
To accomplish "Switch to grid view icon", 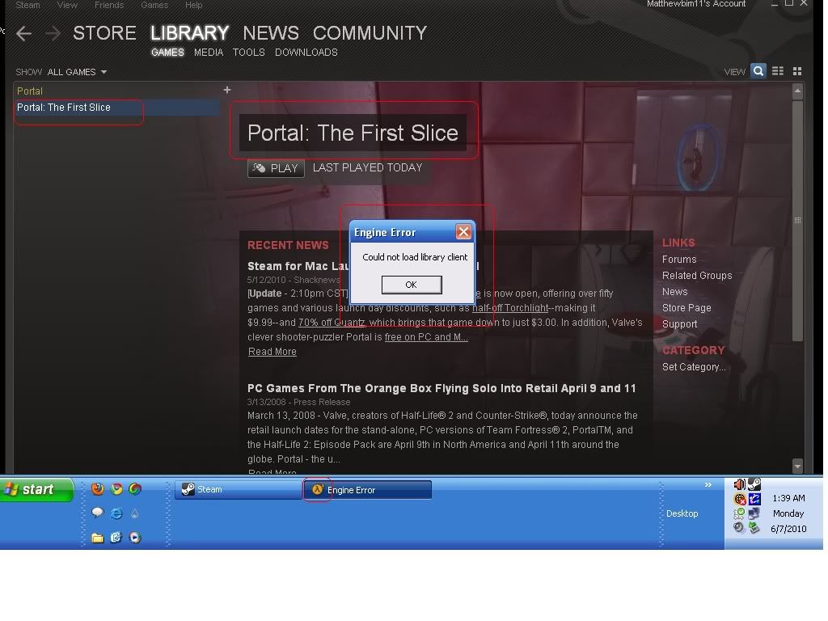I will [x=797, y=71].
